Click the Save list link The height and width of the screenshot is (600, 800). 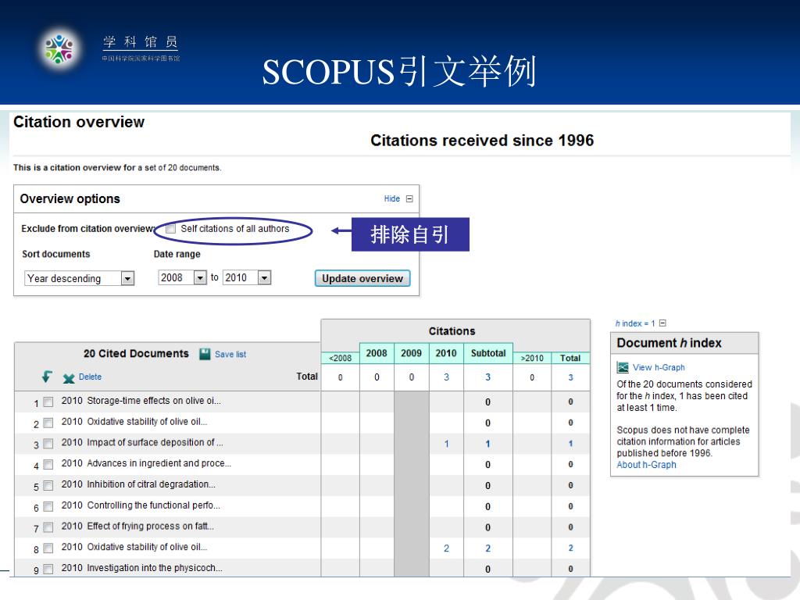[x=230, y=355]
